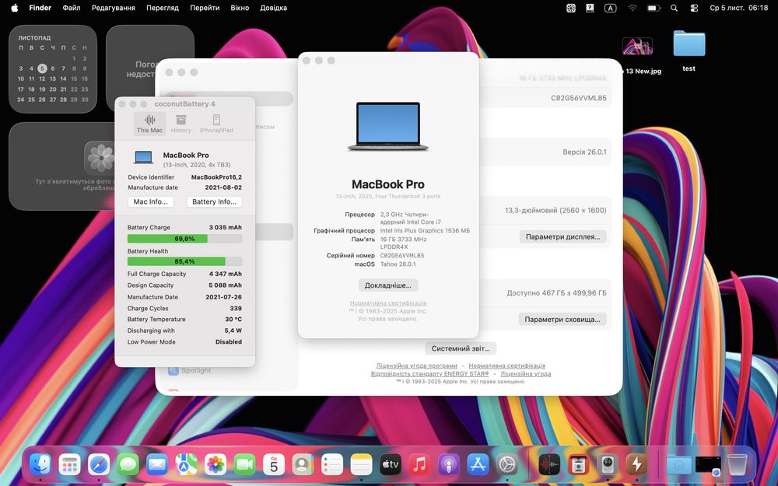Select This Mac tab in coconutBattery
This screenshot has width=778, height=486.
pyautogui.click(x=149, y=124)
